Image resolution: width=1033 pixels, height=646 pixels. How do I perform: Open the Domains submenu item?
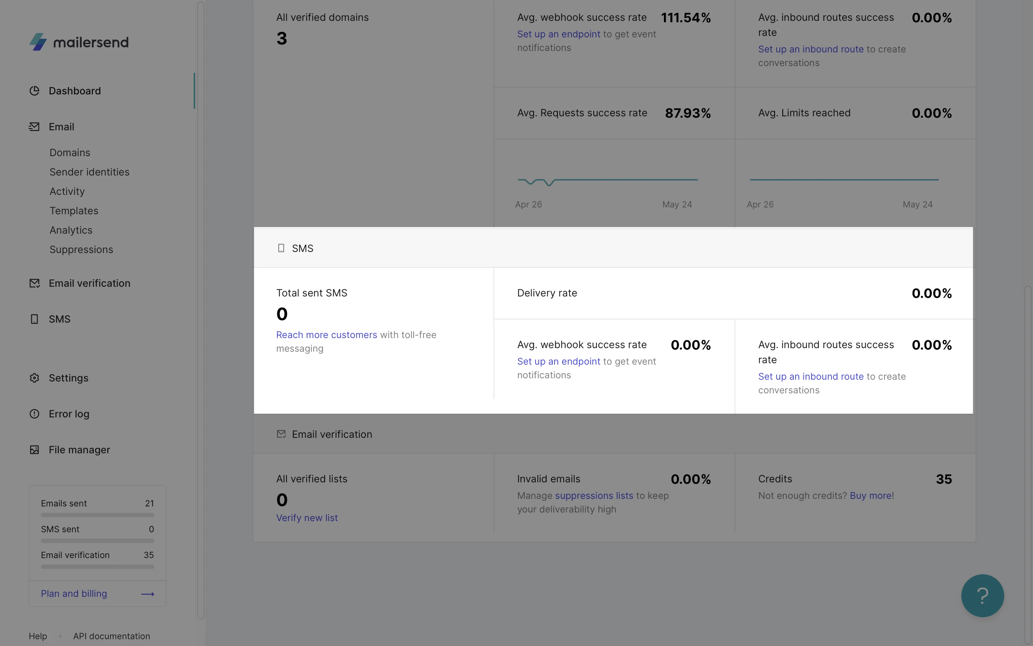click(x=70, y=153)
